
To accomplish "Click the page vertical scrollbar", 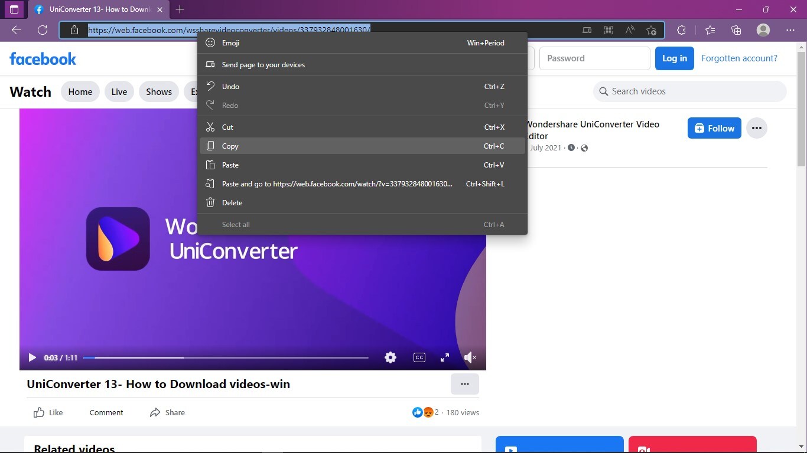I will point(802,109).
